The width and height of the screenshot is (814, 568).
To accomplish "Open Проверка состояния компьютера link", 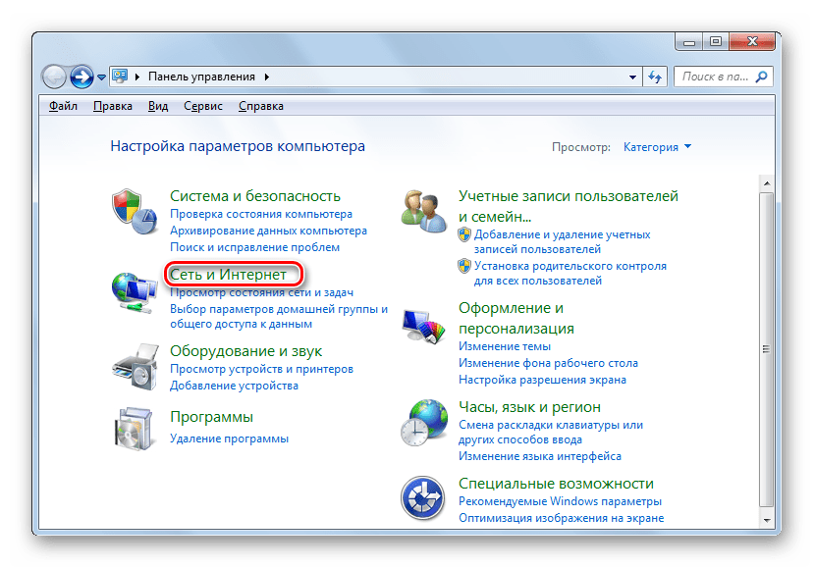I will (259, 213).
